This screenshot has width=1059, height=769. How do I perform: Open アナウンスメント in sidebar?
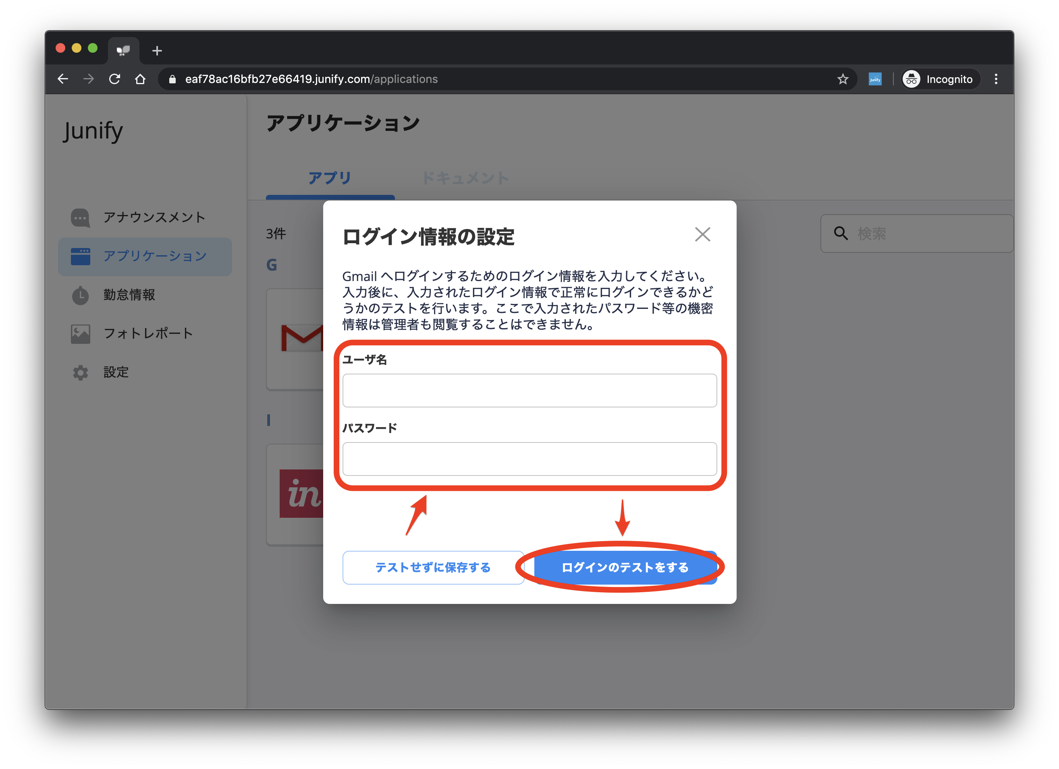tap(154, 217)
